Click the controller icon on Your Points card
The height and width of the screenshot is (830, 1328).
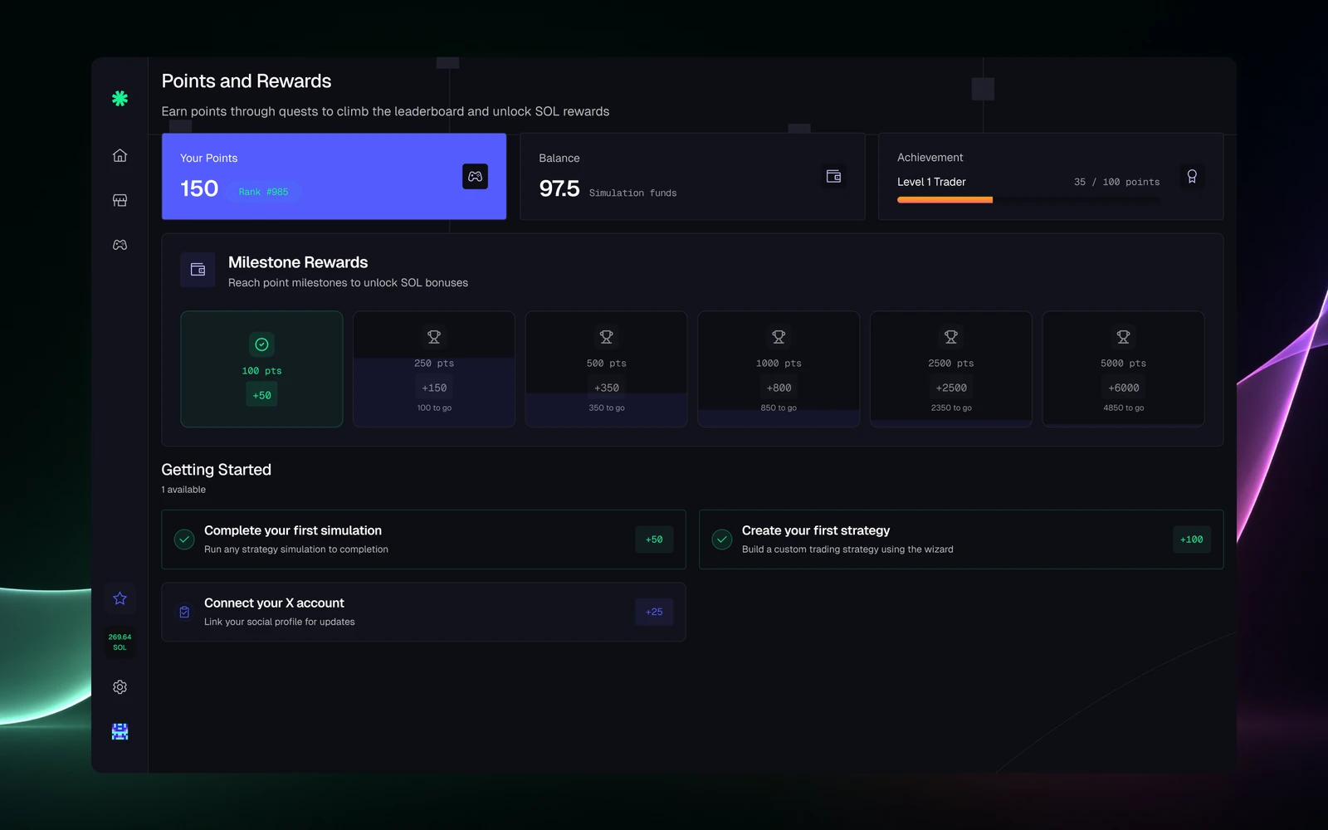point(475,177)
